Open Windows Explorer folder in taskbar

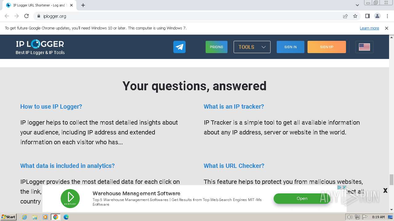(35, 217)
